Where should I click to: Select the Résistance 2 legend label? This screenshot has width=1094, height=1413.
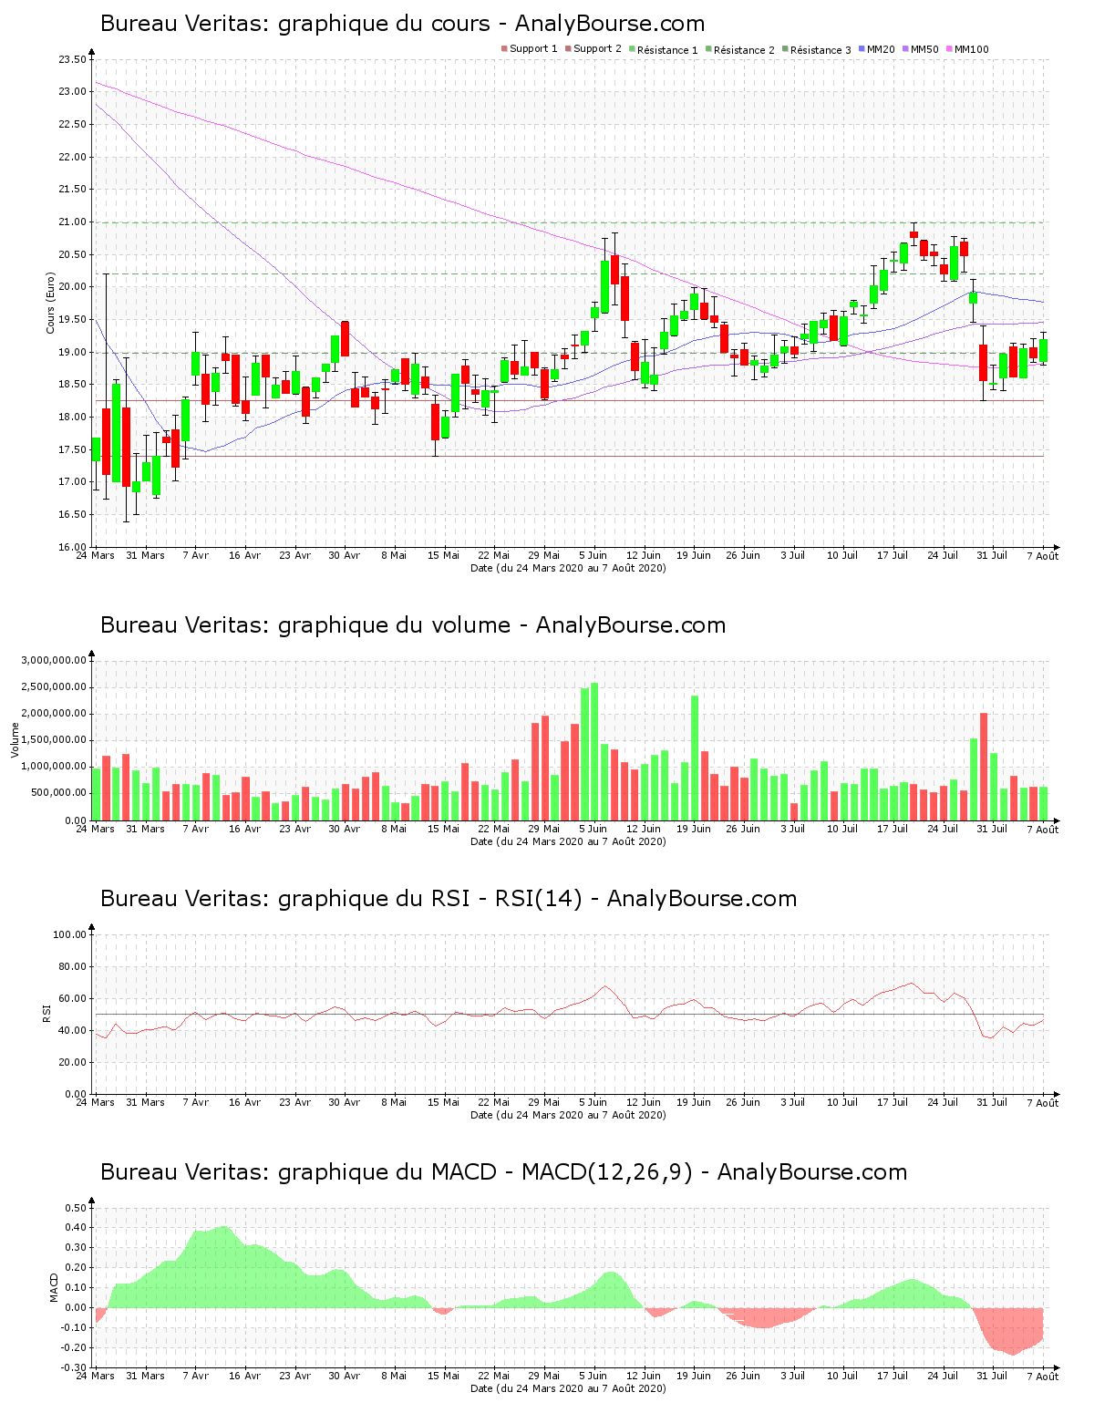click(x=744, y=49)
